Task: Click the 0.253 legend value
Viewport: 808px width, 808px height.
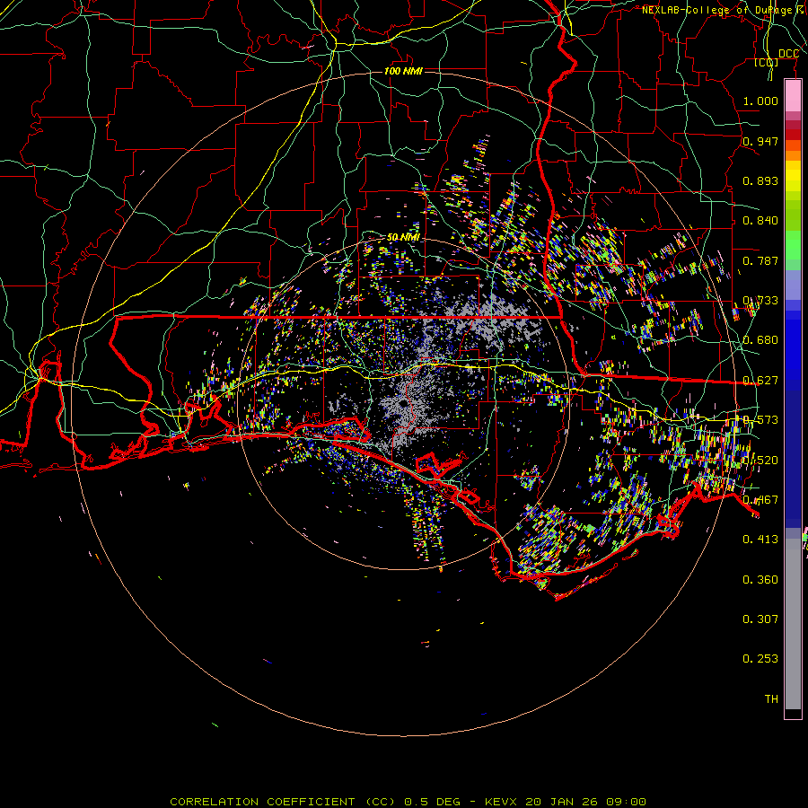Action: click(x=760, y=659)
